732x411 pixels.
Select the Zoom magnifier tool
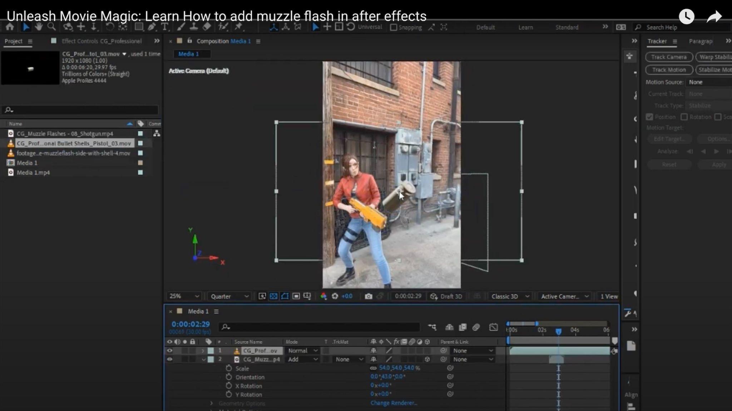[x=51, y=27]
